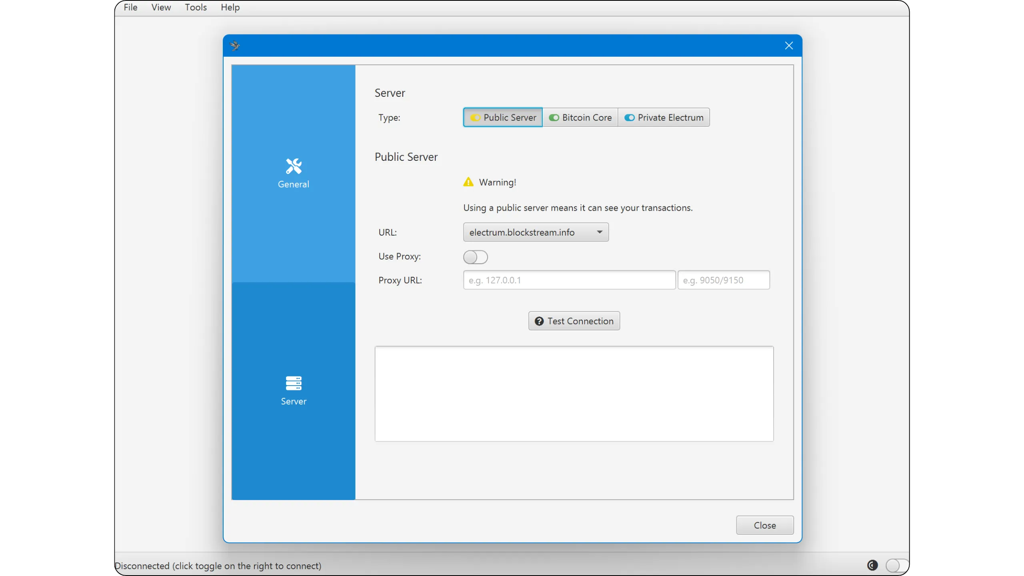This screenshot has height=576, width=1024.
Task: Open the public server URL dropdown
Action: pyautogui.click(x=536, y=232)
